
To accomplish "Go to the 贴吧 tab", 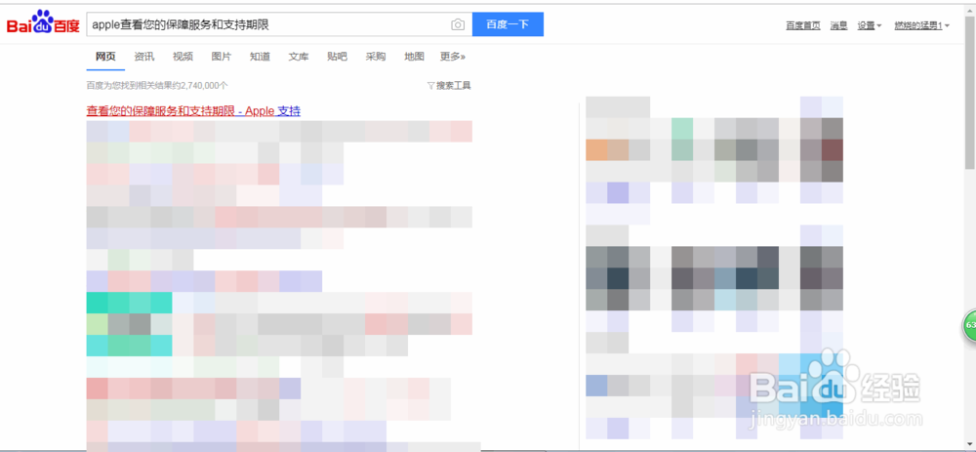I will point(337,57).
